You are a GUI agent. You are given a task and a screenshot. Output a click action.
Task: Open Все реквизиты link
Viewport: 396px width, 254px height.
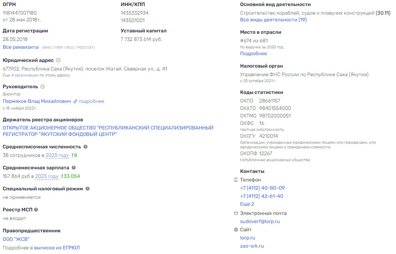pos(21,47)
